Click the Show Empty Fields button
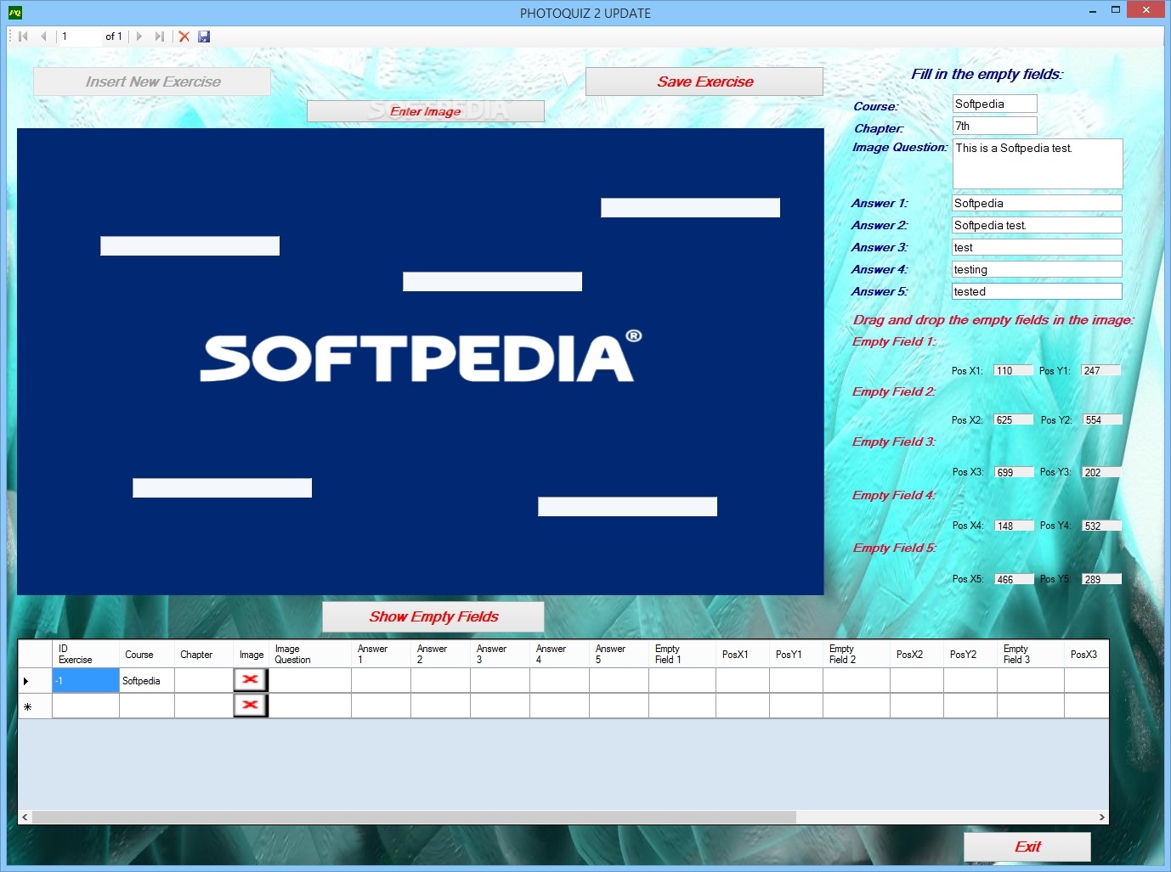Viewport: 1171px width, 872px height. pyautogui.click(x=433, y=616)
